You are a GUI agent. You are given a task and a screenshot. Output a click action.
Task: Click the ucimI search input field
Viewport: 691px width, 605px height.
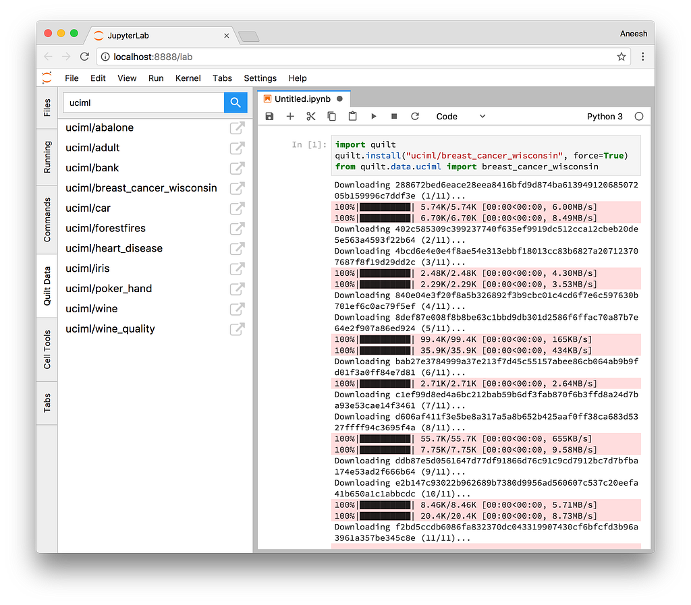point(144,103)
